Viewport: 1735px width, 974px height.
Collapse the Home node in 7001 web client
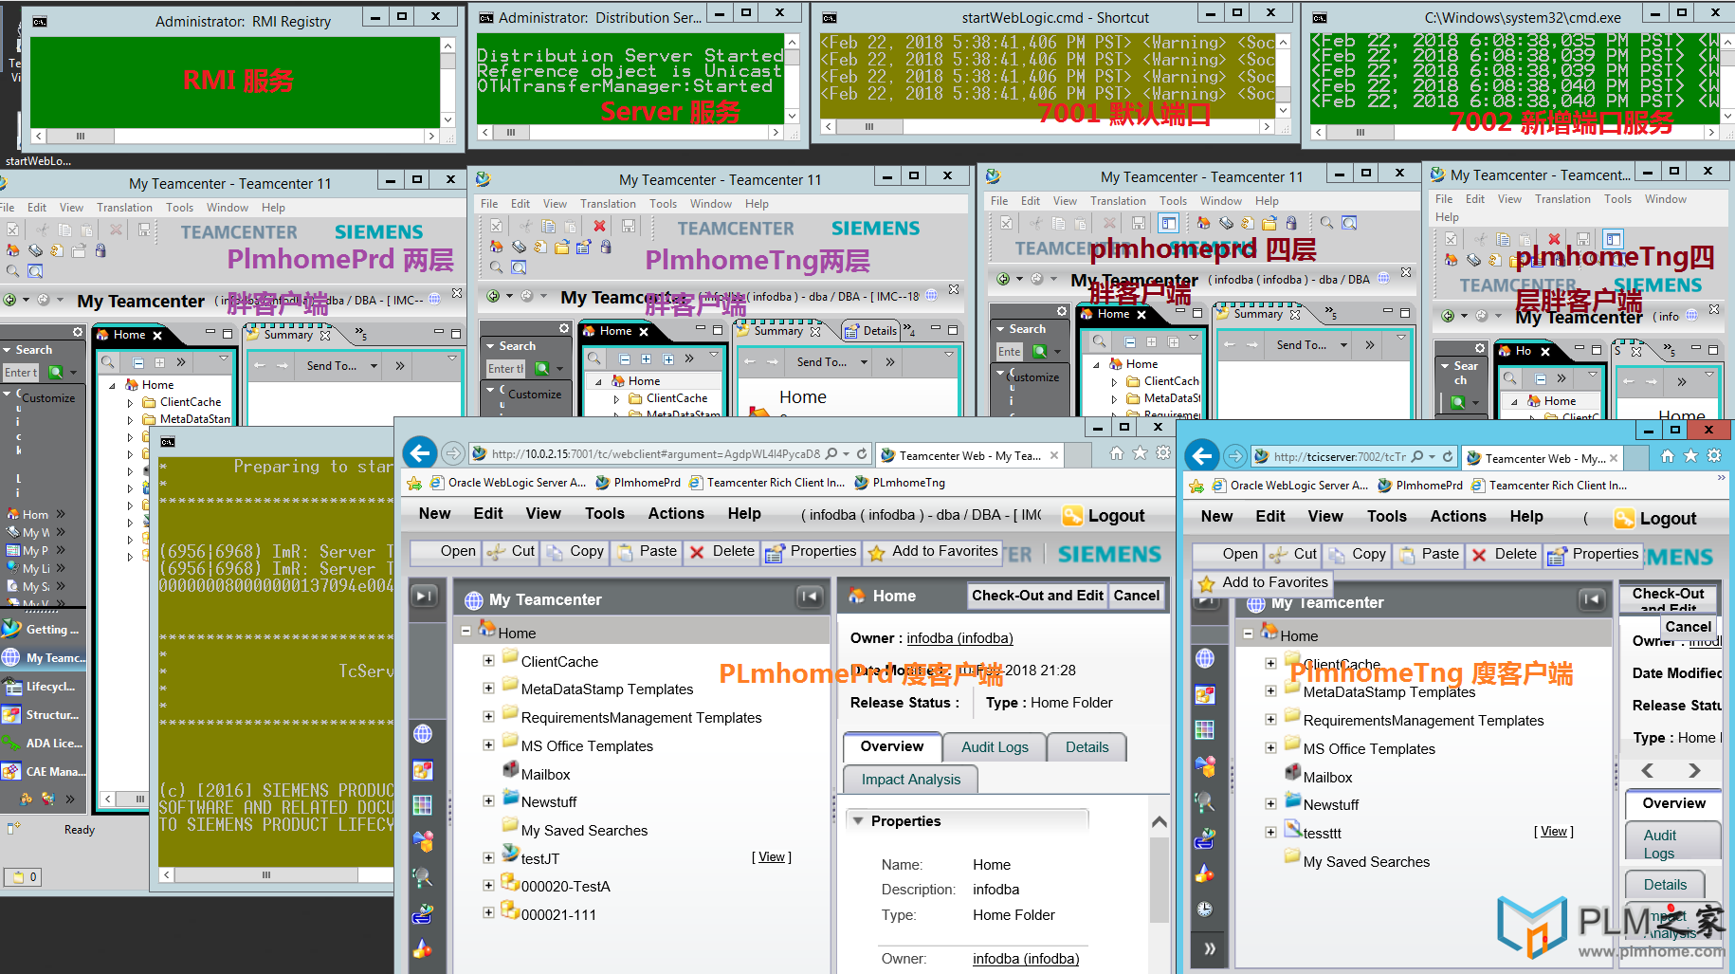[466, 632]
